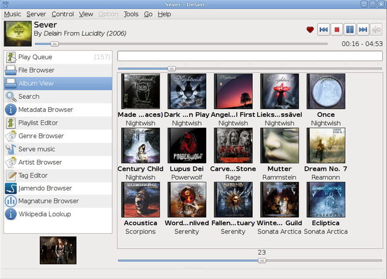Click Lucidity (2006) album name in header
Screen dimensions: 387x279
click(103, 33)
